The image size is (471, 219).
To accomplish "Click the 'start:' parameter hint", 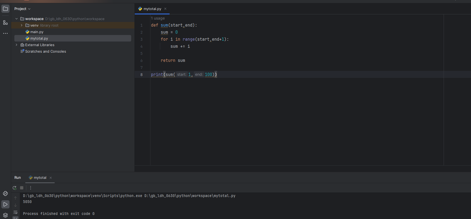I will tap(182, 75).
